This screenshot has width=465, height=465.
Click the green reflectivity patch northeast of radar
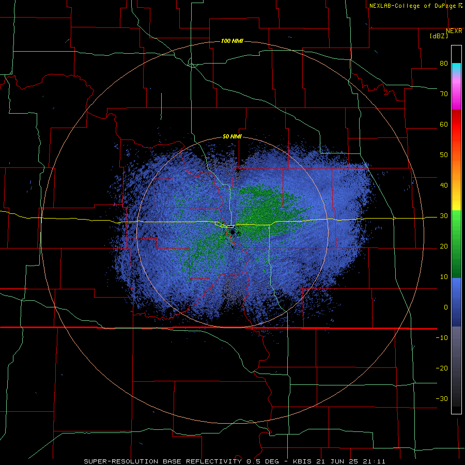tap(267, 211)
